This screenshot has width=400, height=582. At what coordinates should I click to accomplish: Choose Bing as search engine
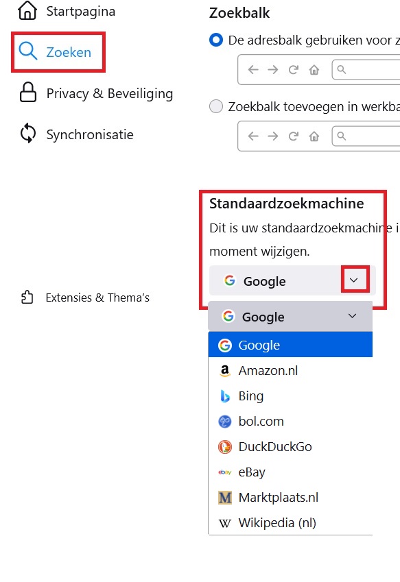pyautogui.click(x=251, y=396)
